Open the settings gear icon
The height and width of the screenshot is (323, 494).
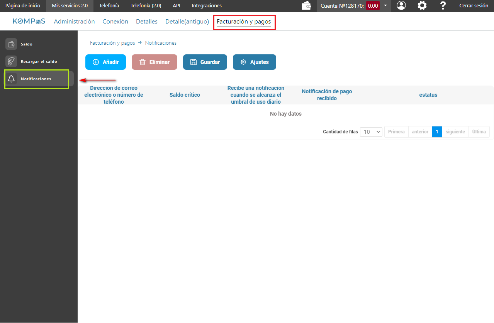coord(422,5)
